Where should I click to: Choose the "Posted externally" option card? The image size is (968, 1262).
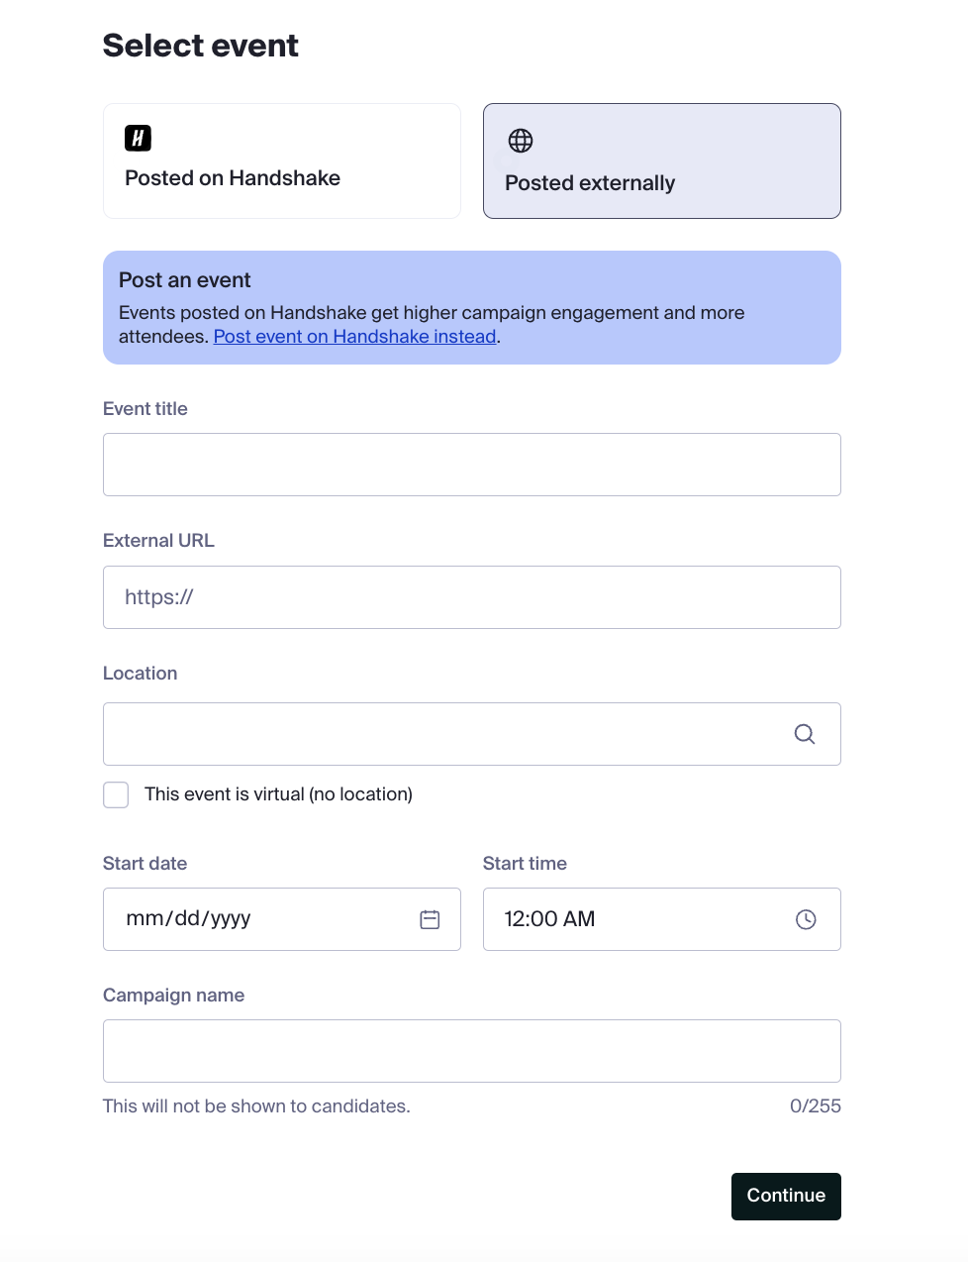(x=661, y=161)
